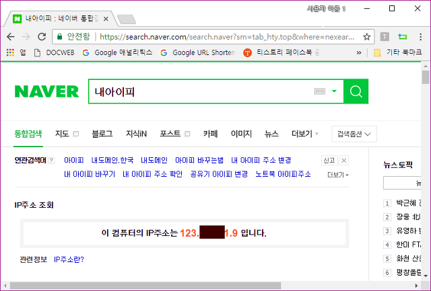Click the browser forward arrow
Viewport: 431px width, 291px height.
coord(26,36)
